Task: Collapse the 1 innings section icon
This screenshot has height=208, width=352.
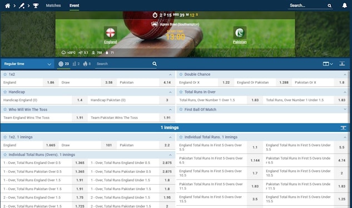Action: pyautogui.click(x=343, y=127)
